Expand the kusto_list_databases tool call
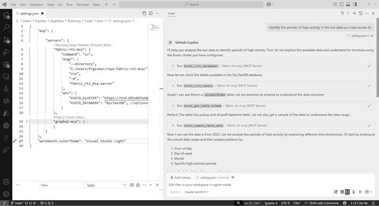This screenshot has height=206, width=379. (173, 66)
